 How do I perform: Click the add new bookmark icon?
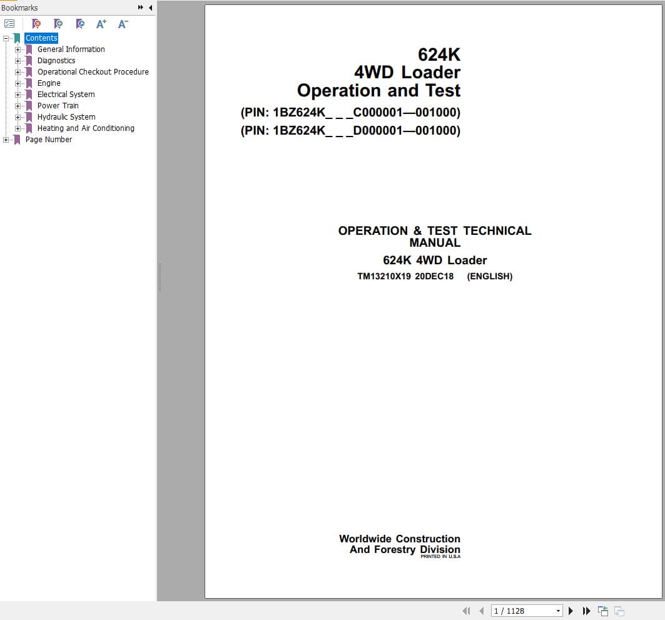pos(58,24)
